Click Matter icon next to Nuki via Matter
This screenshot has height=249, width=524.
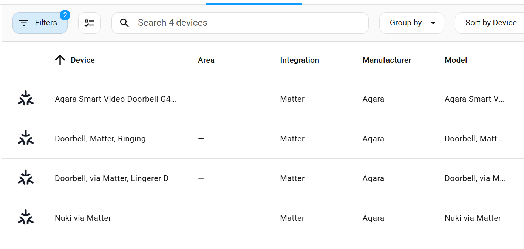point(26,217)
